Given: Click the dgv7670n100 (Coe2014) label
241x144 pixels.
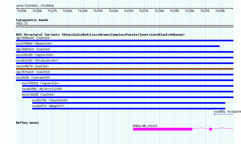Looking at the screenshot, I should coord(33,72).
